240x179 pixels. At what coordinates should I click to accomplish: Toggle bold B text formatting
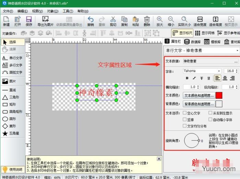pyautogui.click(x=187, y=78)
